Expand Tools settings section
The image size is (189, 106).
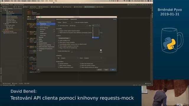[38, 51]
